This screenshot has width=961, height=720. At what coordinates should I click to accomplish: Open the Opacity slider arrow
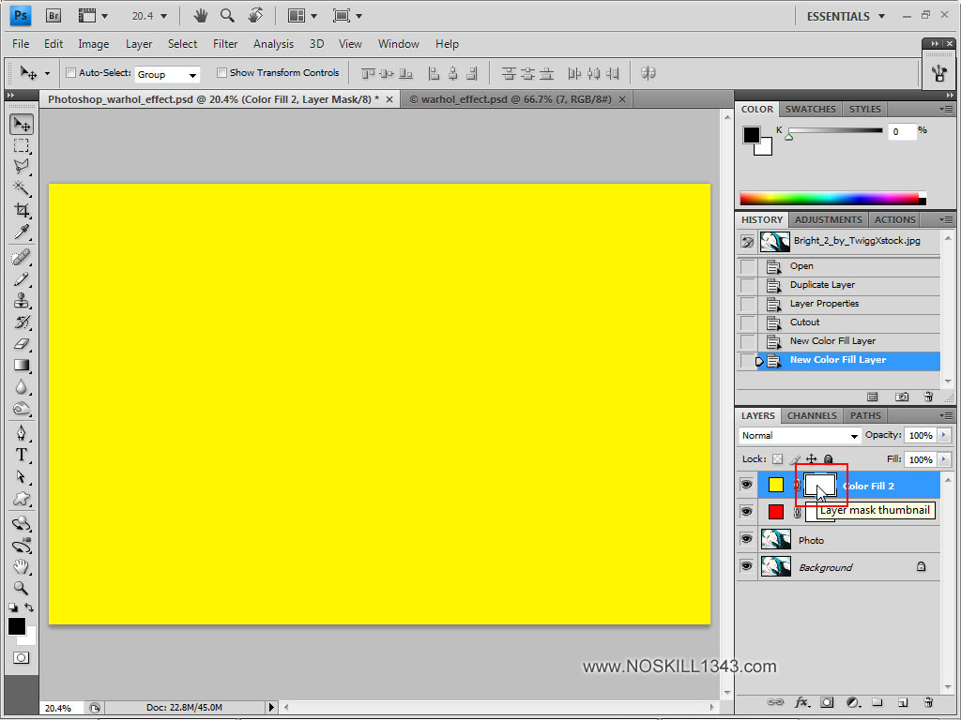click(944, 435)
